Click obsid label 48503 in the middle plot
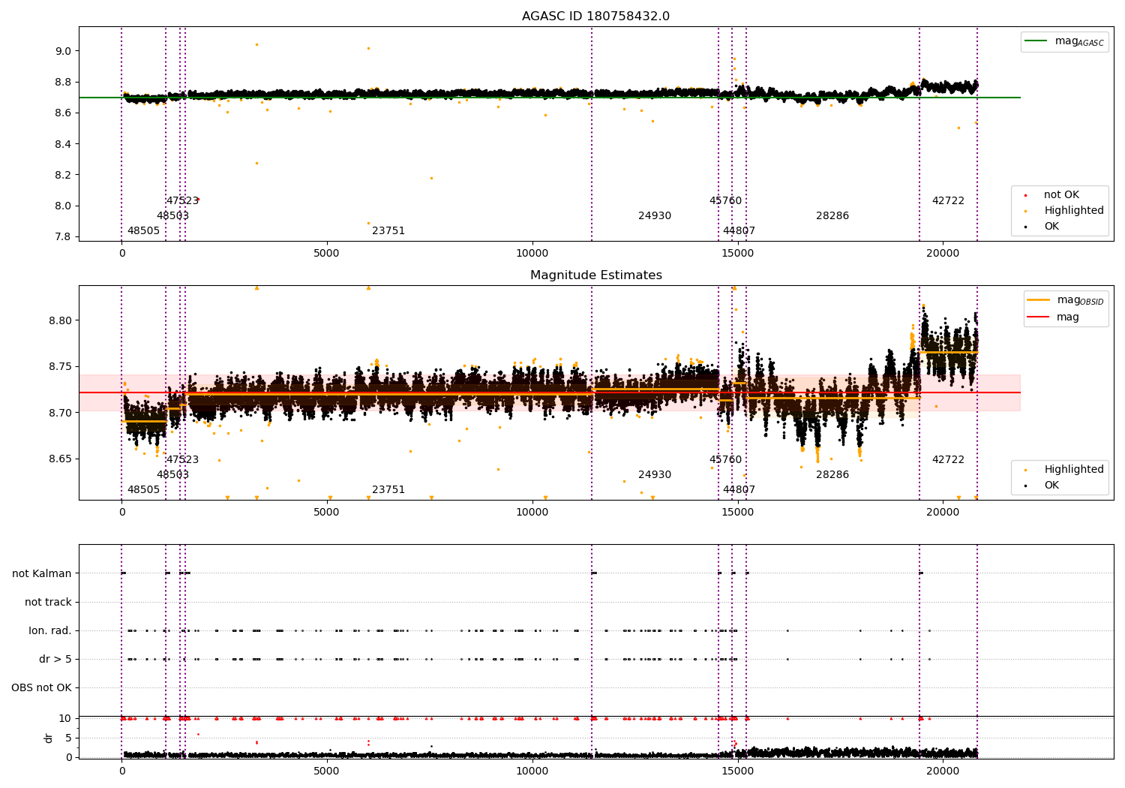1125x788 pixels. (172, 475)
